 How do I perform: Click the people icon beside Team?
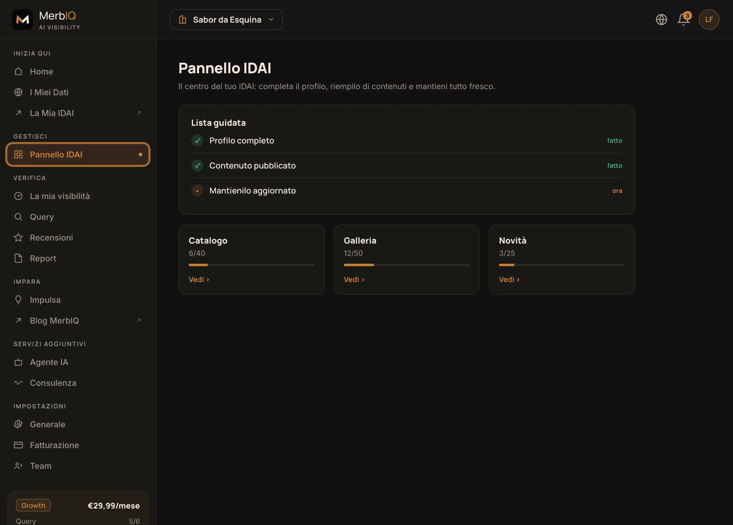coord(18,466)
